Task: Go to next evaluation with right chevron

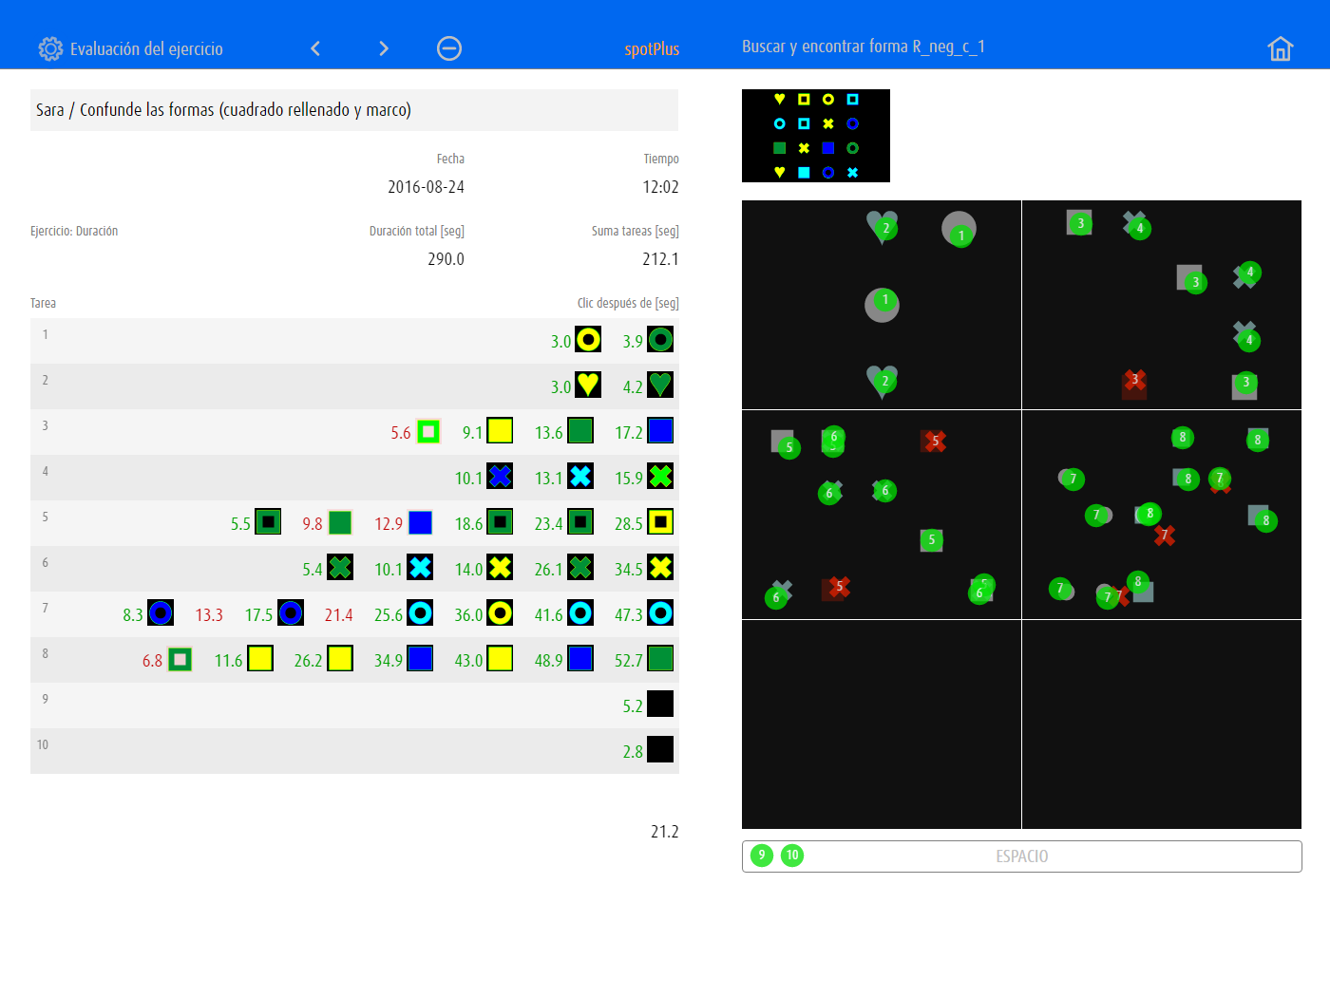Action: click(384, 48)
